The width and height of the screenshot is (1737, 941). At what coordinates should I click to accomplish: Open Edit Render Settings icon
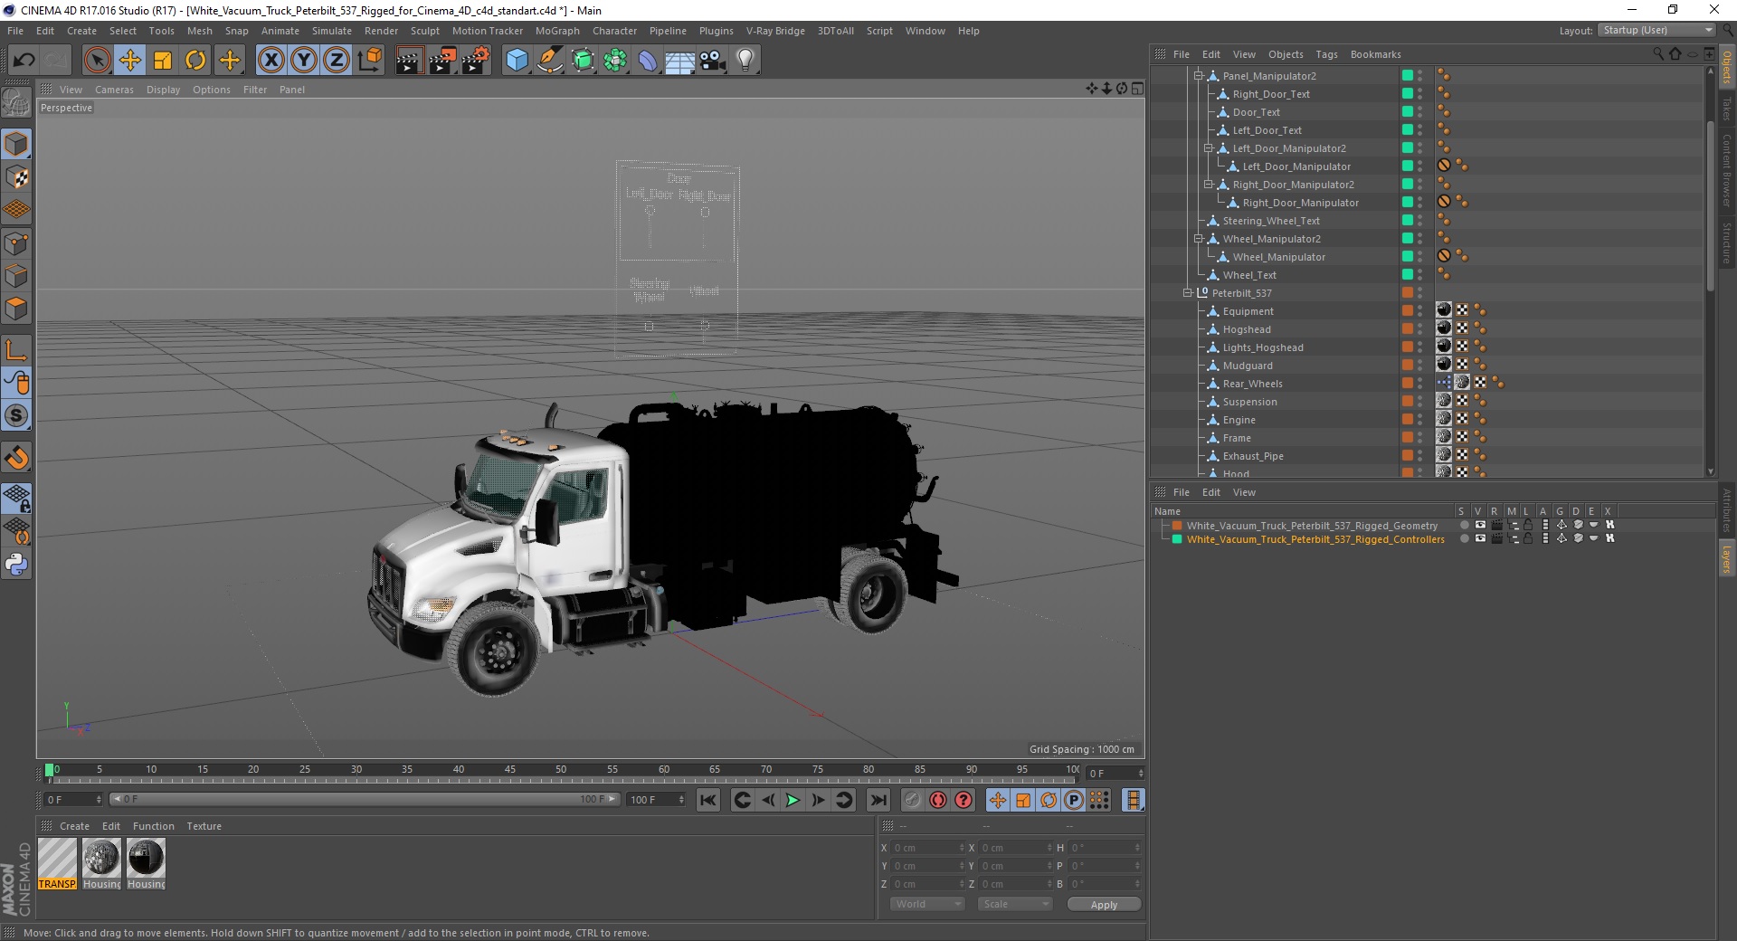tap(476, 61)
